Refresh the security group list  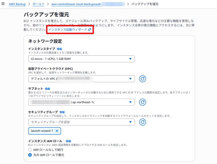(142, 122)
